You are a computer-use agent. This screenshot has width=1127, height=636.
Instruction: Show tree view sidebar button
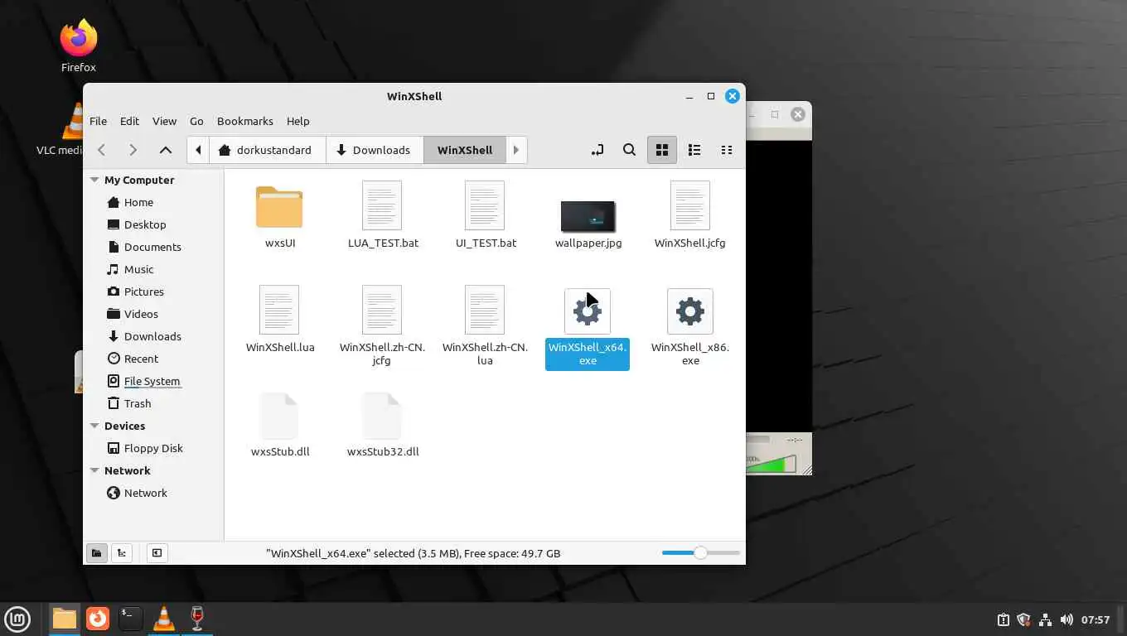coord(122,553)
